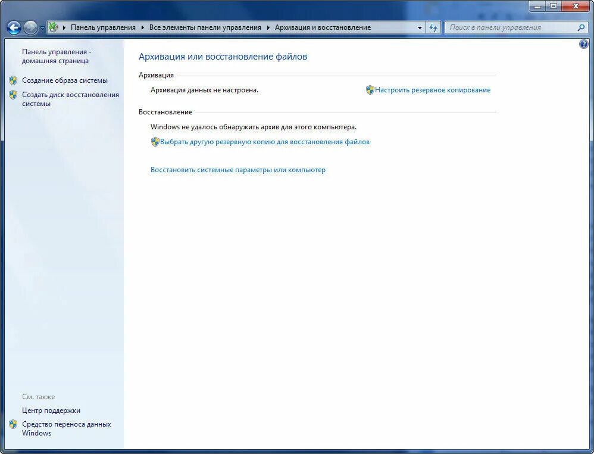Expand arrow before 'Архивация и восстановление' breadcrumb
Screen dimensions: 594x454
268,27
